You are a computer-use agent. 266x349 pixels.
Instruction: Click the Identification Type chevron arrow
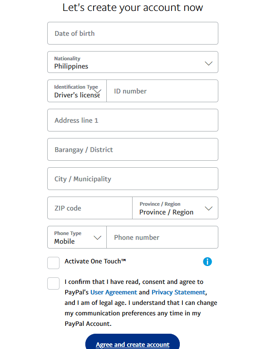(x=98, y=92)
